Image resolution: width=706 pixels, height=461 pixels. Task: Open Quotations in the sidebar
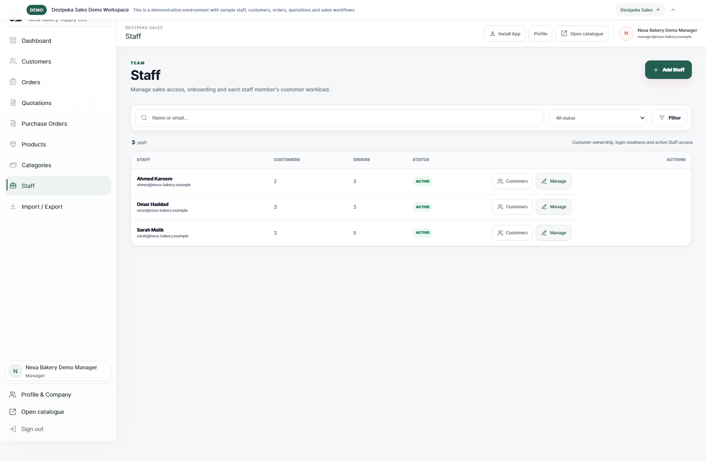[58, 103]
